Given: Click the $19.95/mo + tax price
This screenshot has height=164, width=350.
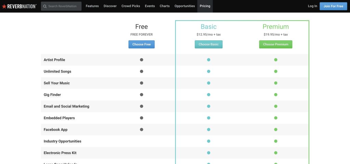Looking at the screenshot, I should click(276, 35).
